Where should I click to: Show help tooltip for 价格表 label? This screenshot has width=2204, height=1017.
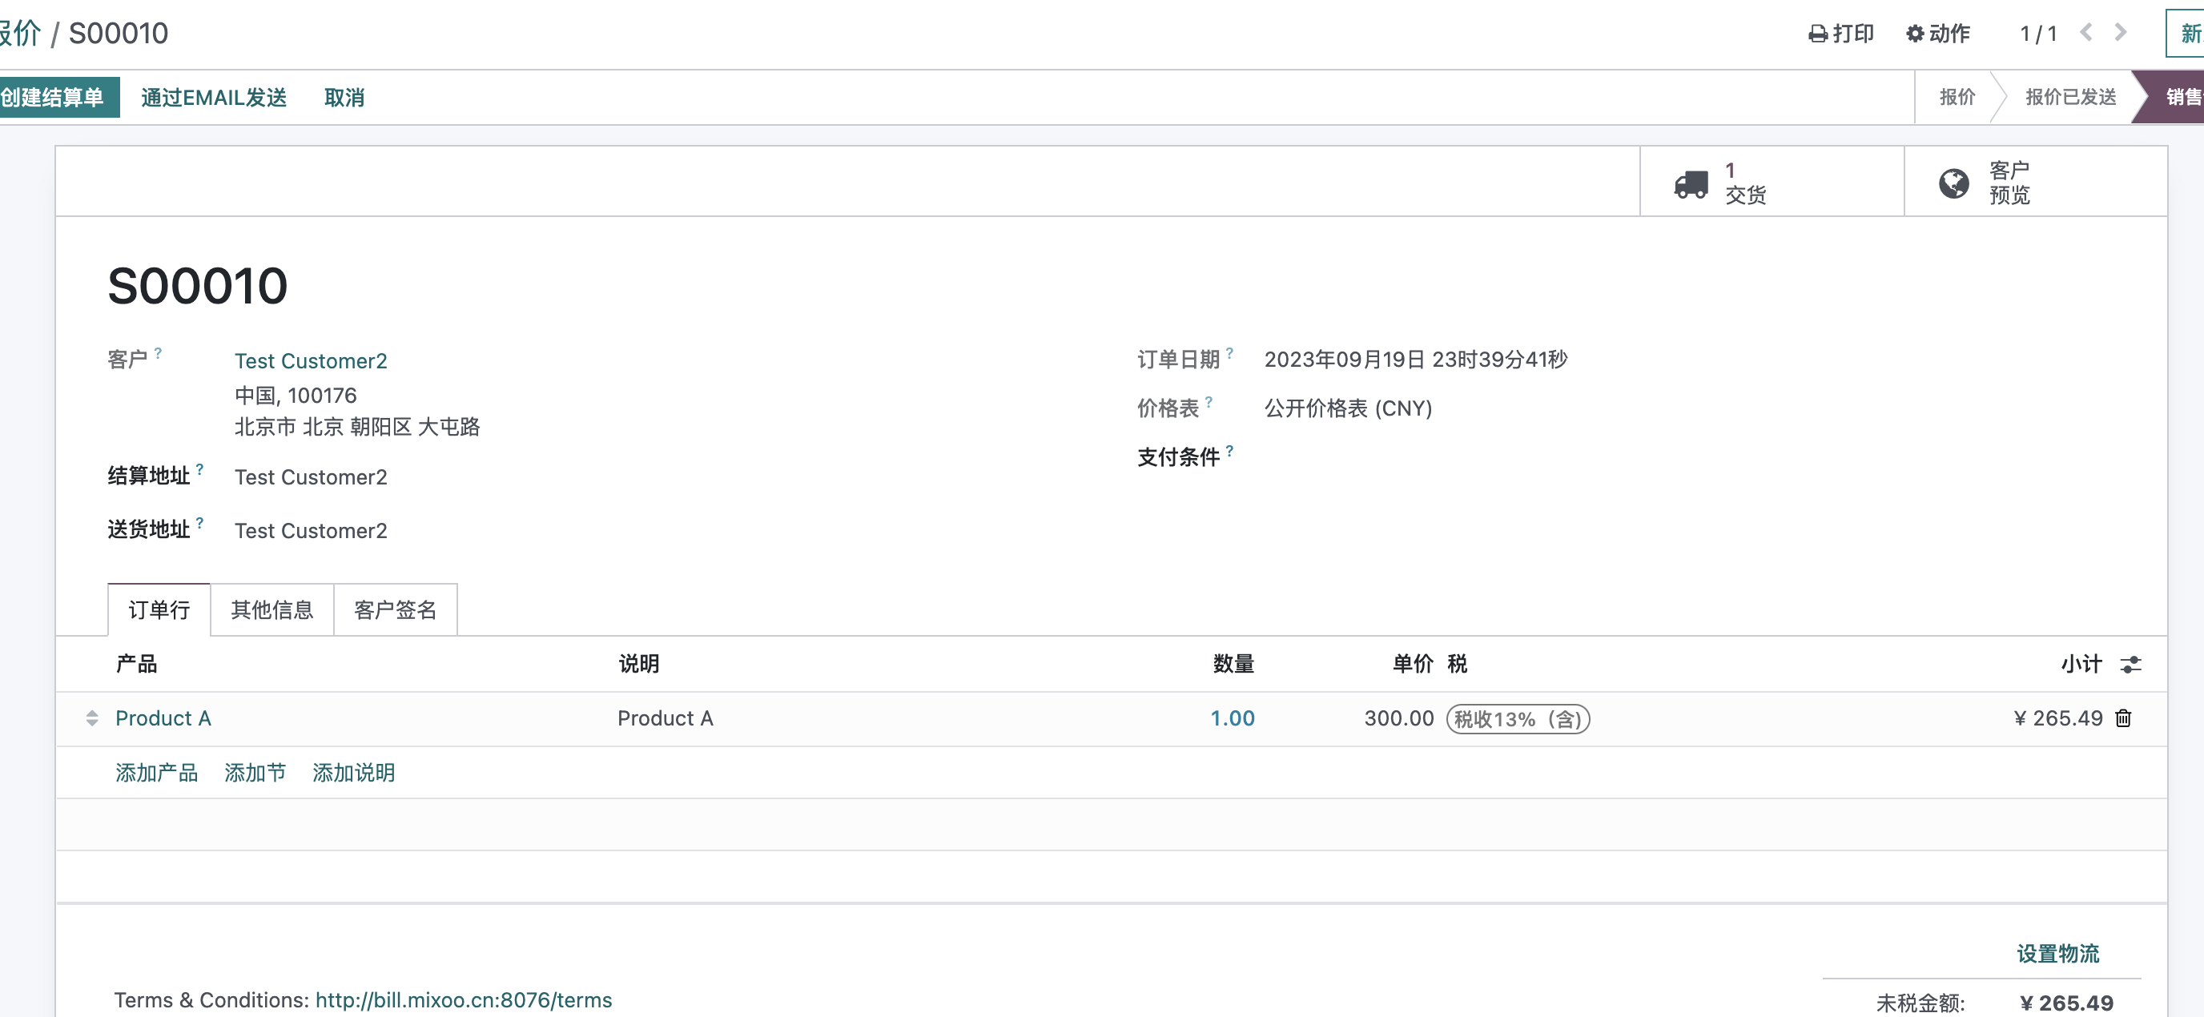coord(1209,401)
